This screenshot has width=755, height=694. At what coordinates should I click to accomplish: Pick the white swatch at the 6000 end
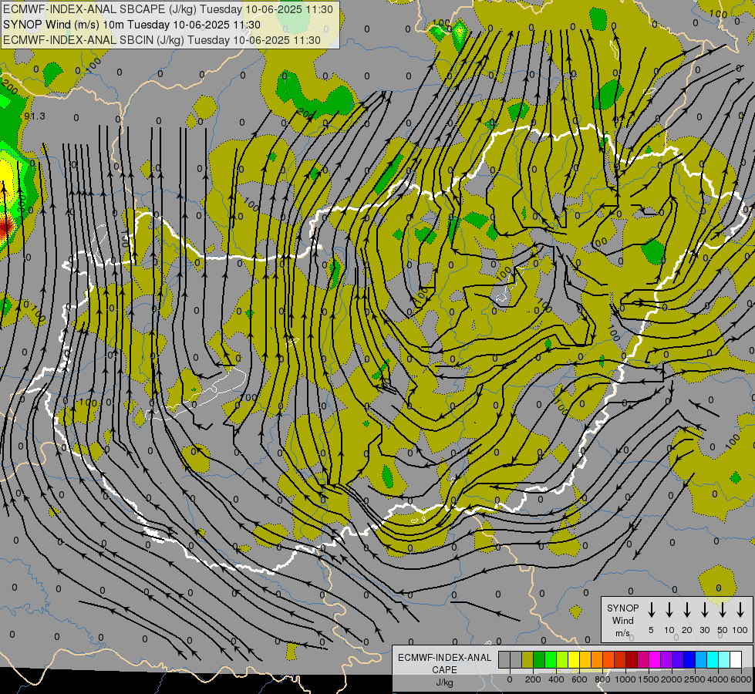736,660
